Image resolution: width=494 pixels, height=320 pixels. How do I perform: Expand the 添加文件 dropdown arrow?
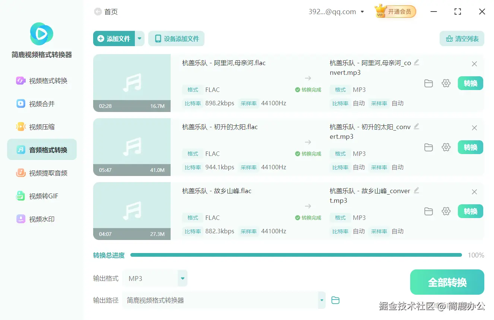140,38
